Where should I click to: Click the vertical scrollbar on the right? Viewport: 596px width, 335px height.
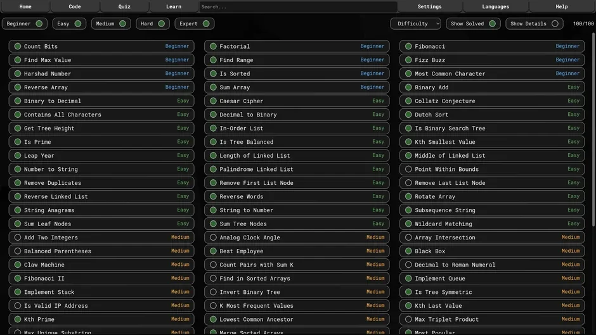pos(593,131)
